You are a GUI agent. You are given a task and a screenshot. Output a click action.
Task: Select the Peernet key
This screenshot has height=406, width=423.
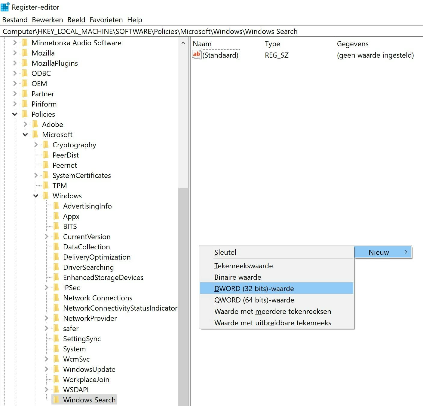[x=65, y=165]
